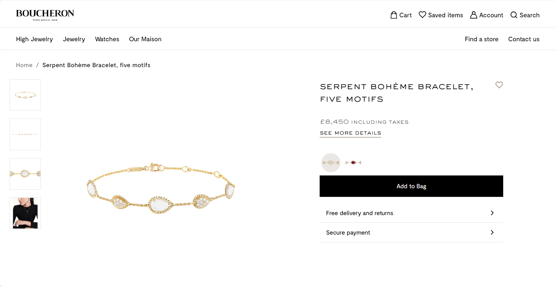Select the red stone bracelet variant
Image resolution: width=555 pixels, height=287 pixels.
pos(353,163)
